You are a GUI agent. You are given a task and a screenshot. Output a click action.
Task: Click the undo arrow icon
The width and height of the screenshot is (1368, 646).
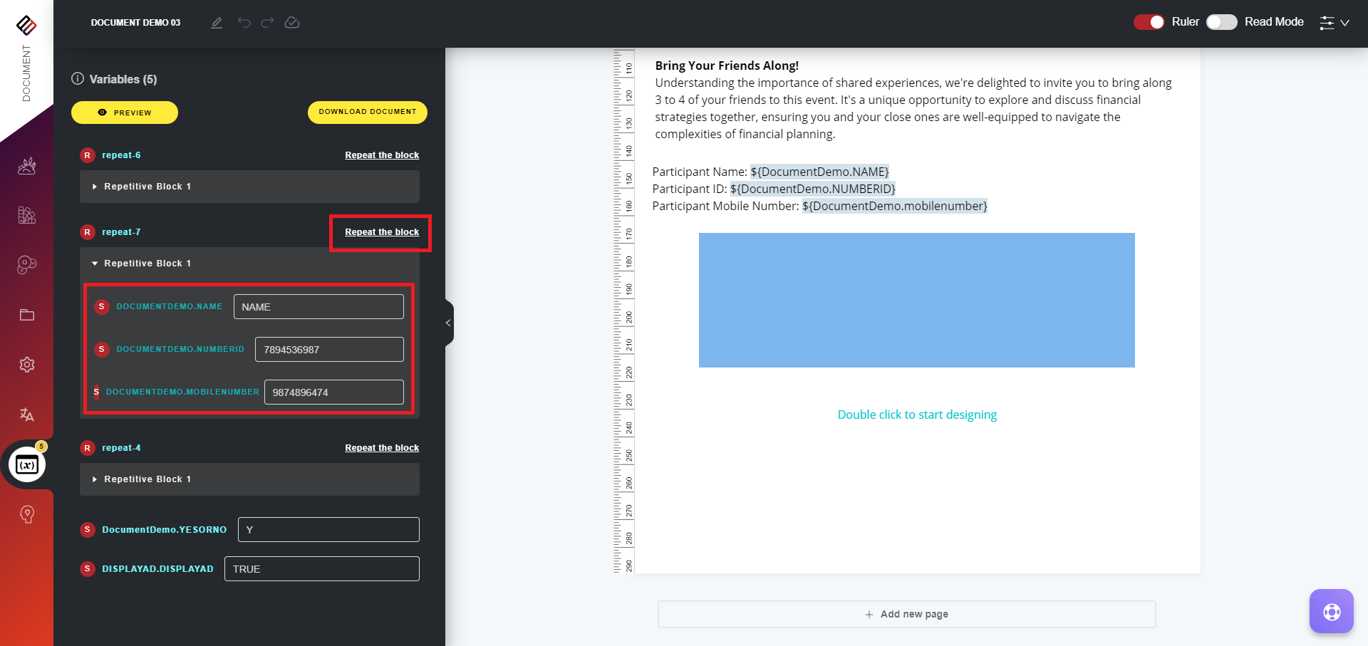(244, 22)
